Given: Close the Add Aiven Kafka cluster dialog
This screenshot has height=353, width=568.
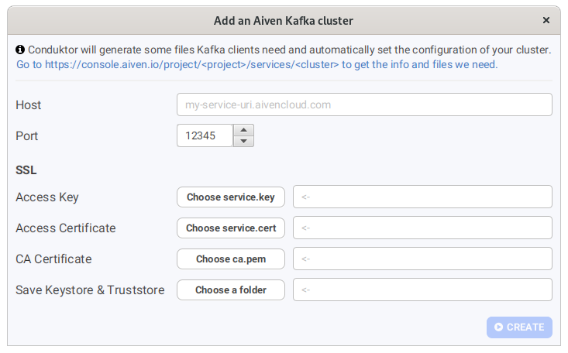Looking at the screenshot, I should click(546, 20).
